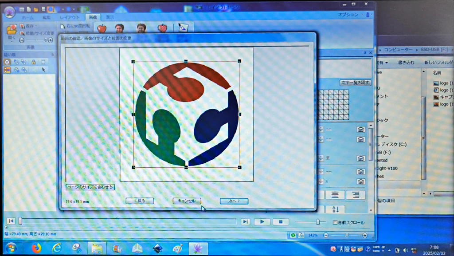Open the オプション options dropdown
Viewport: 454px width, 256px height.
click(350, 15)
